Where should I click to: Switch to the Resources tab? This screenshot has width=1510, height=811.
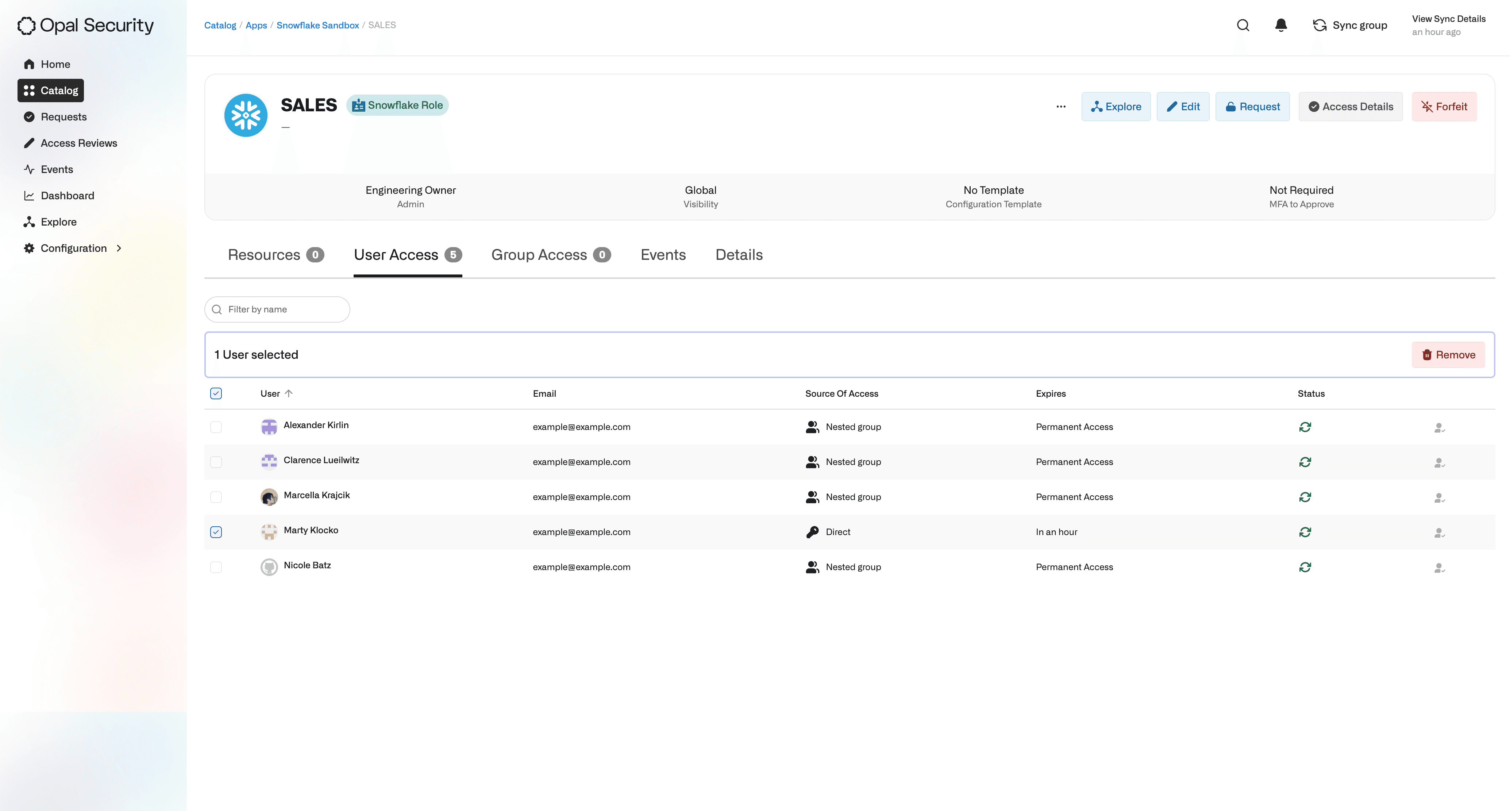(276, 255)
